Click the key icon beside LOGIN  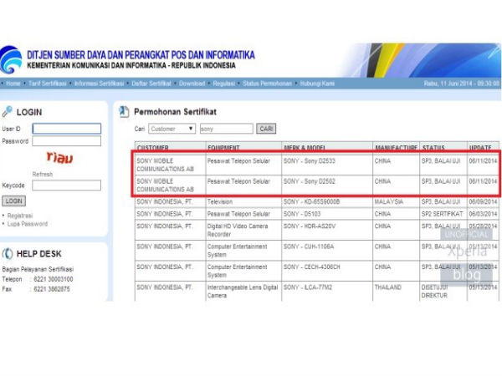point(7,112)
